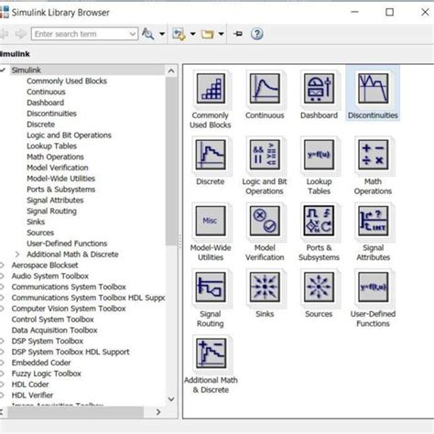Select Continuous in the library tree
This screenshot has width=434, height=434.
(46, 92)
